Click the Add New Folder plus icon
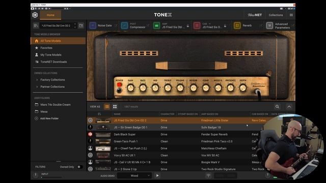326x183 pixels. (x=36, y=118)
